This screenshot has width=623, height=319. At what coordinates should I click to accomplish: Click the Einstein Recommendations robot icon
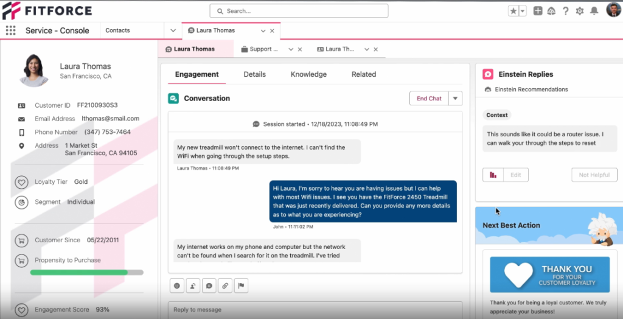click(x=488, y=89)
